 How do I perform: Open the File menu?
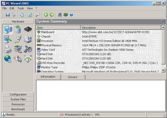click(4, 8)
